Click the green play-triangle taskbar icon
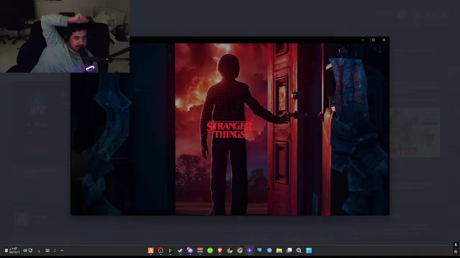 click(170, 250)
